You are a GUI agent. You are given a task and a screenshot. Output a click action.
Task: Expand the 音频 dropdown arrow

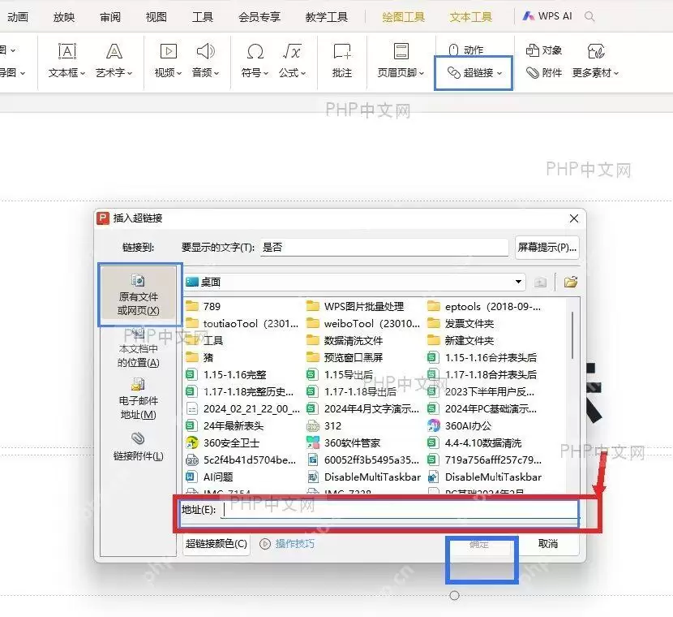[216, 74]
